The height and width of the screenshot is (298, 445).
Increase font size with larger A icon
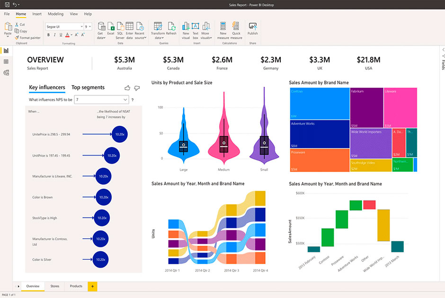pyautogui.click(x=76, y=35)
